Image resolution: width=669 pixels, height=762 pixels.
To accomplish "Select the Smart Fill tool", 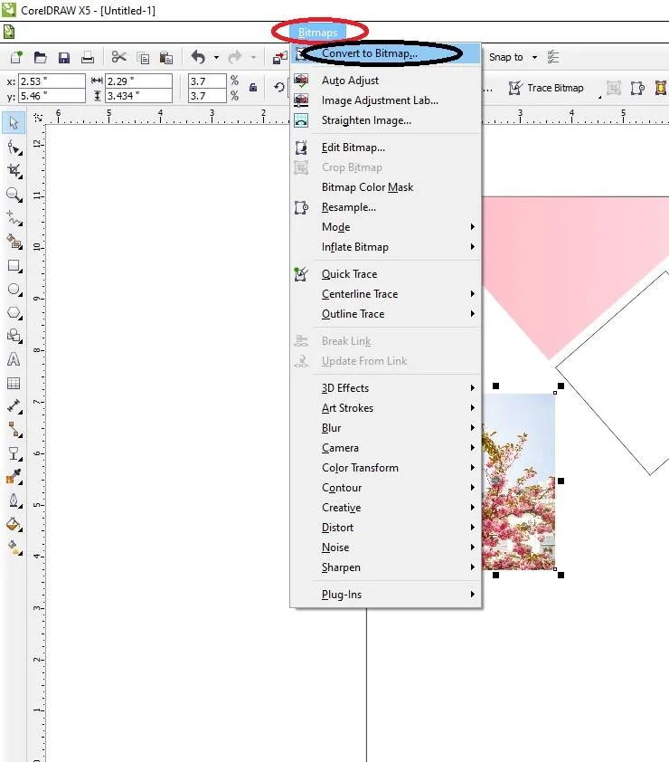I will [14, 242].
